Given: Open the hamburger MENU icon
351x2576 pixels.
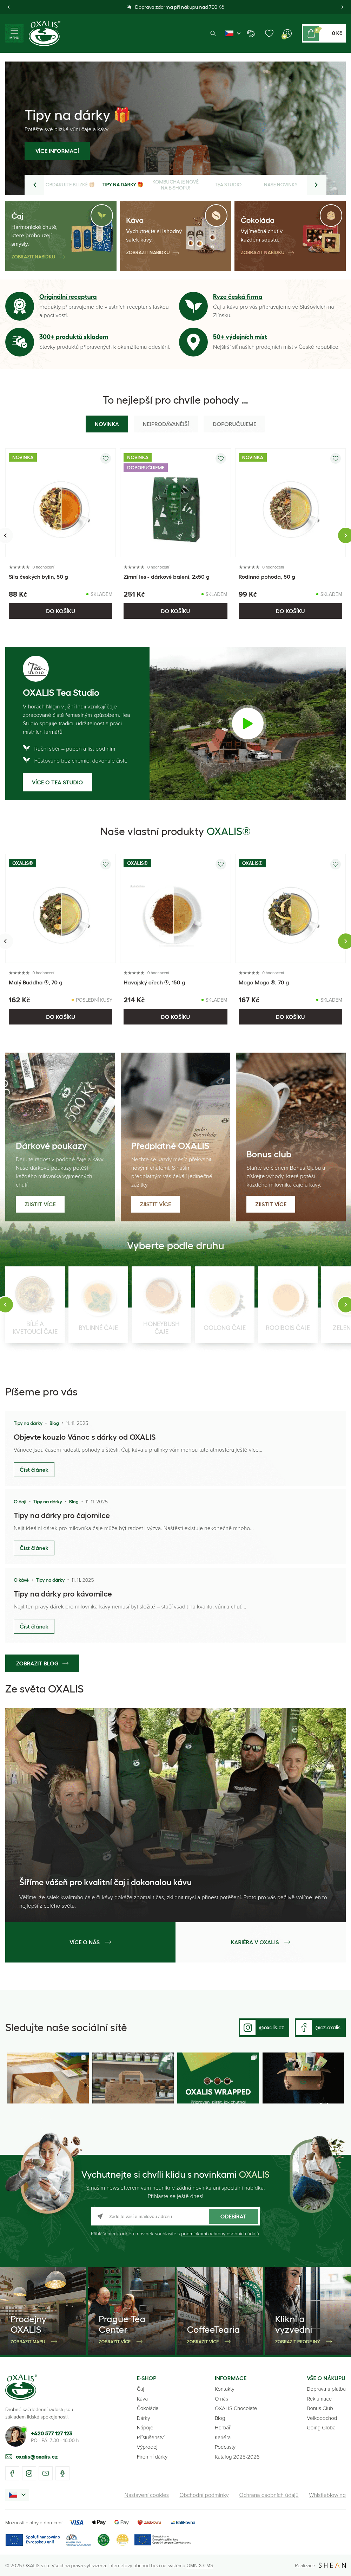Looking at the screenshot, I should click(14, 33).
